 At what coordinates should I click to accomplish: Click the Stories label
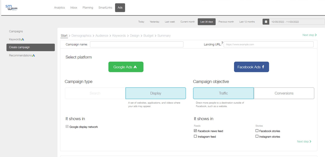click(x=259, y=126)
